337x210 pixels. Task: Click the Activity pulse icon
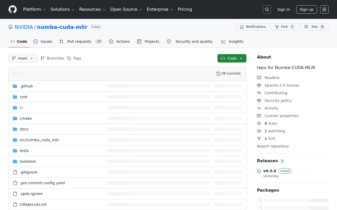pos(259,108)
